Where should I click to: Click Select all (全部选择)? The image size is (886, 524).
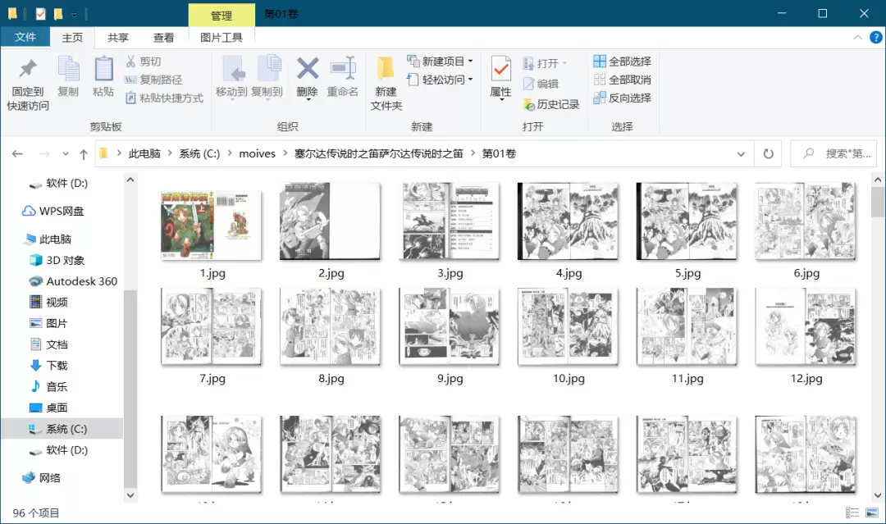click(622, 61)
